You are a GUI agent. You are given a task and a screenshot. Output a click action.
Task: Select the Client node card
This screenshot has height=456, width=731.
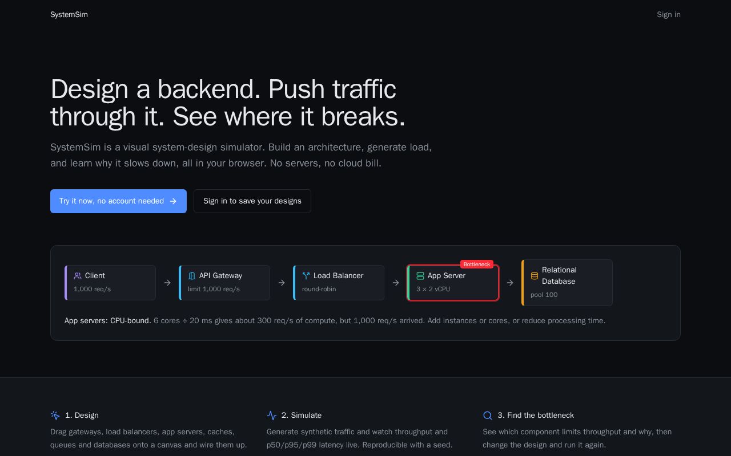[x=110, y=283]
